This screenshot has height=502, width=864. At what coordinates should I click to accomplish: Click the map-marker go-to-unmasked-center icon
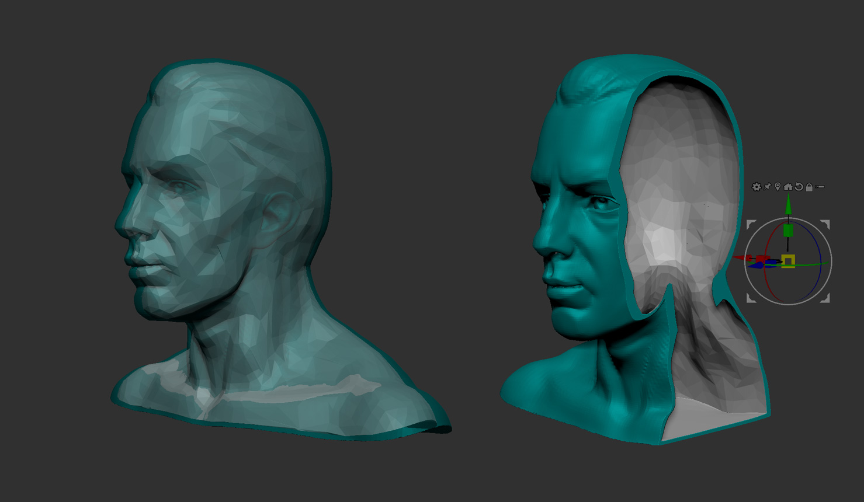point(778,187)
